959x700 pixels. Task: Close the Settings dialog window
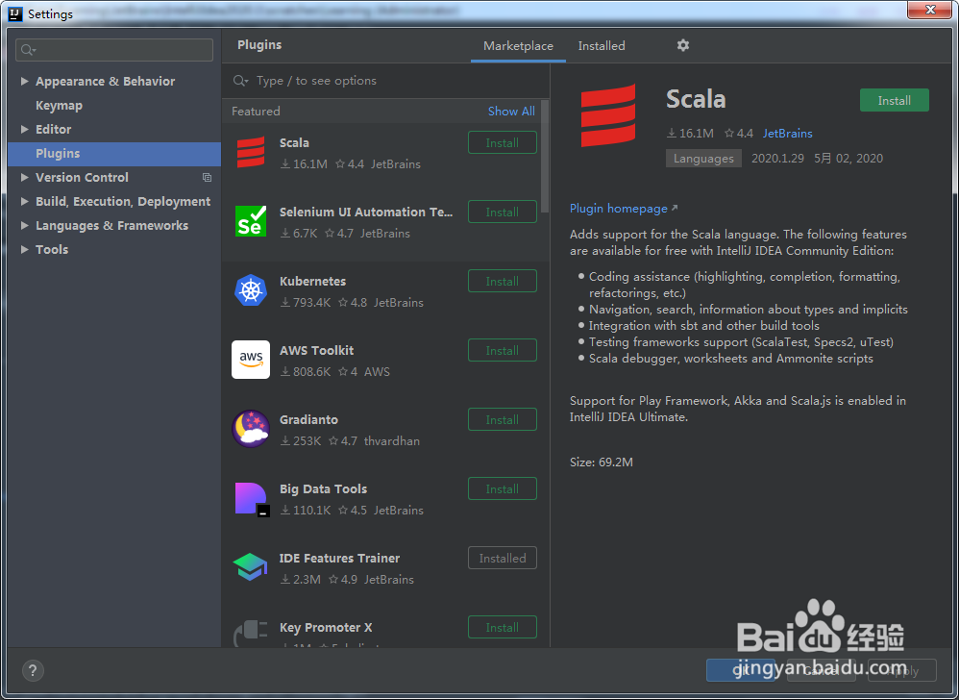(x=929, y=10)
